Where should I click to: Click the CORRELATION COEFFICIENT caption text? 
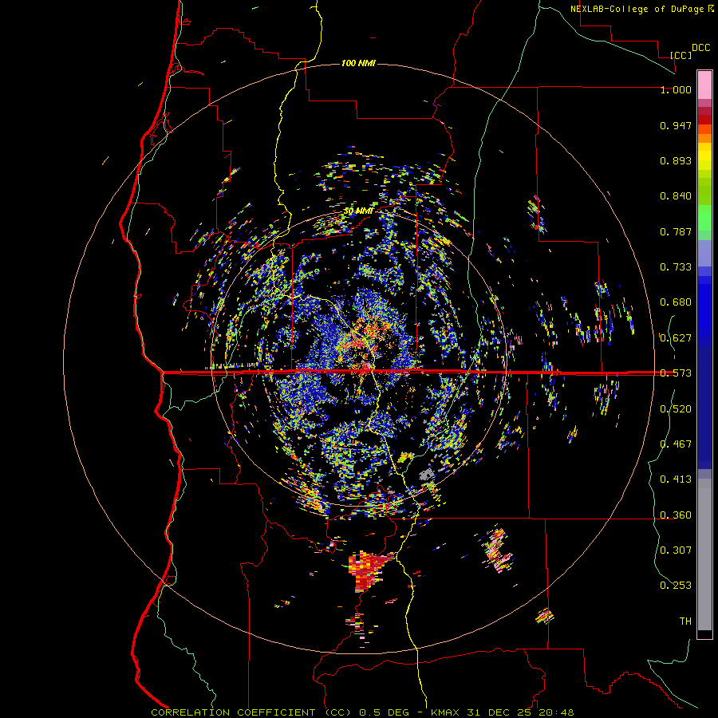point(233,712)
